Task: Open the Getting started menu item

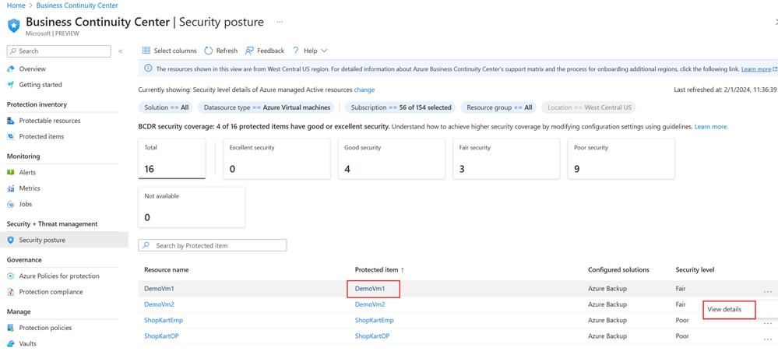Action: [40, 85]
